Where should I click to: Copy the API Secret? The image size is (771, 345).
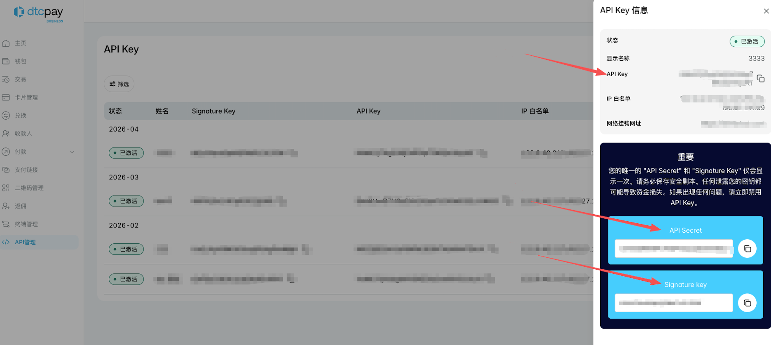pyautogui.click(x=747, y=249)
